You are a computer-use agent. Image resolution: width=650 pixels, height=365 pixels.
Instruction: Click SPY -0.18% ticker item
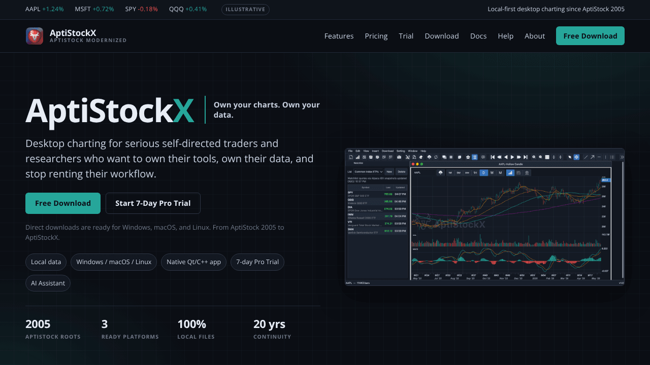tap(141, 9)
